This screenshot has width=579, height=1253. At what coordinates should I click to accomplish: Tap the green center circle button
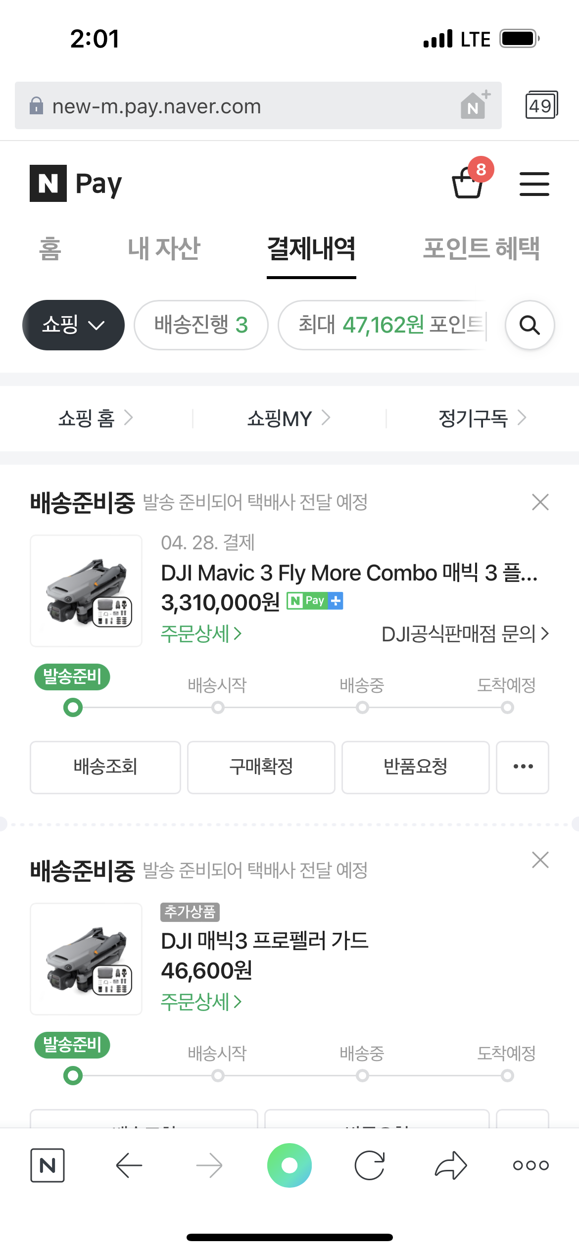point(289,1165)
